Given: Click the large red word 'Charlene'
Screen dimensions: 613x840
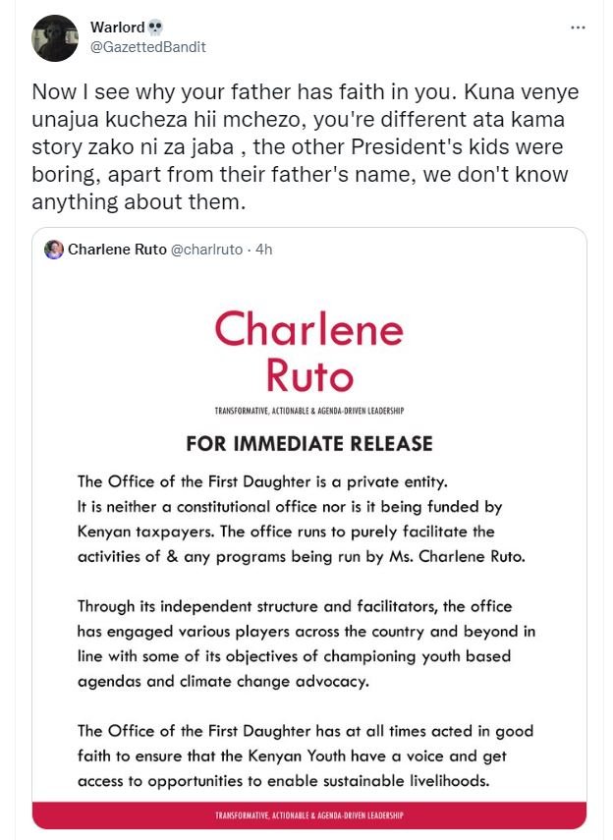Looking at the screenshot, I should pyautogui.click(x=308, y=329).
